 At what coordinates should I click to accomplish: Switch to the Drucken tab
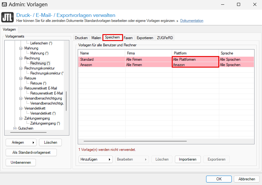81,38
